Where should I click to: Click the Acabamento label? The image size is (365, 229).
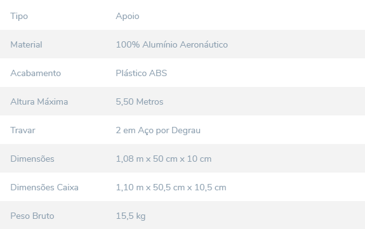tap(36, 73)
